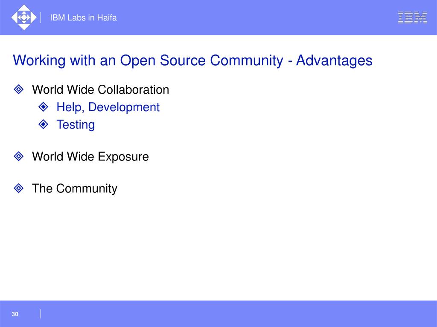Select the text 'The Community'
437x327 pixels.
[x=75, y=189]
